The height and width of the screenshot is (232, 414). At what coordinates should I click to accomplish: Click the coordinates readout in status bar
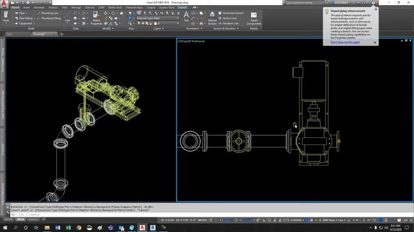[x=179, y=220]
